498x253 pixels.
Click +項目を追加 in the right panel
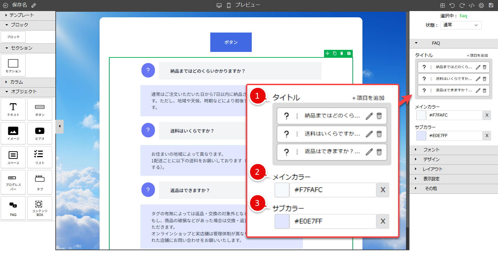click(x=477, y=55)
